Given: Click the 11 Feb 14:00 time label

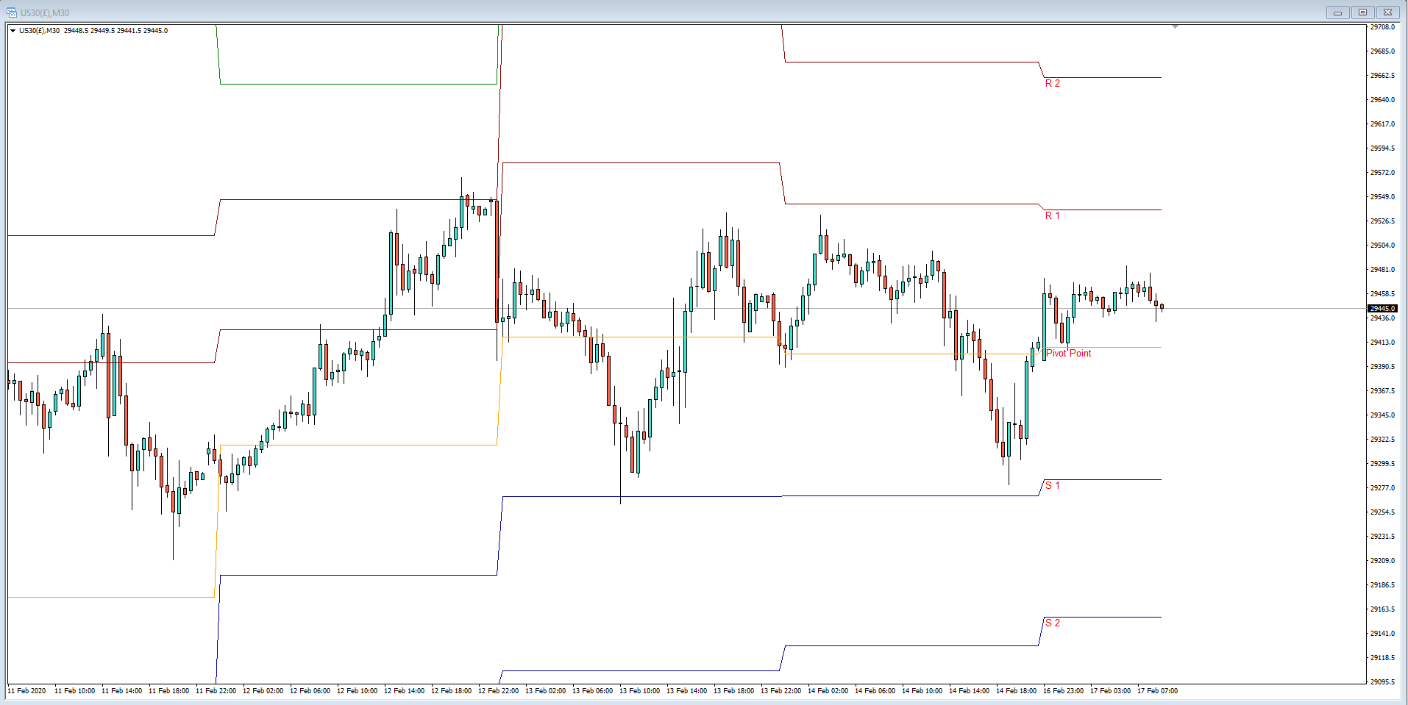Looking at the screenshot, I should click(x=122, y=691).
